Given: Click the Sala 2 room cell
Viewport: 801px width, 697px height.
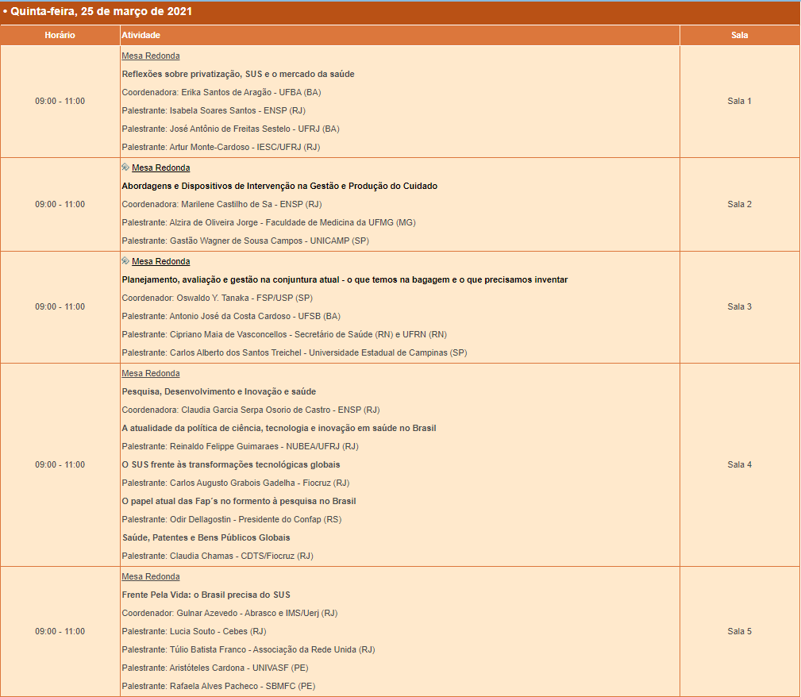Looking at the screenshot, I should coord(740,204).
